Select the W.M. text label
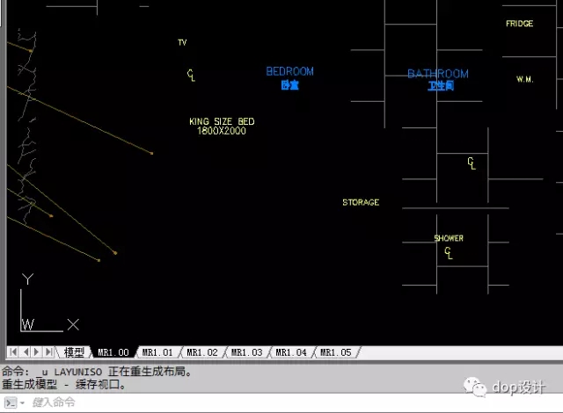The height and width of the screenshot is (413, 563). tap(525, 79)
